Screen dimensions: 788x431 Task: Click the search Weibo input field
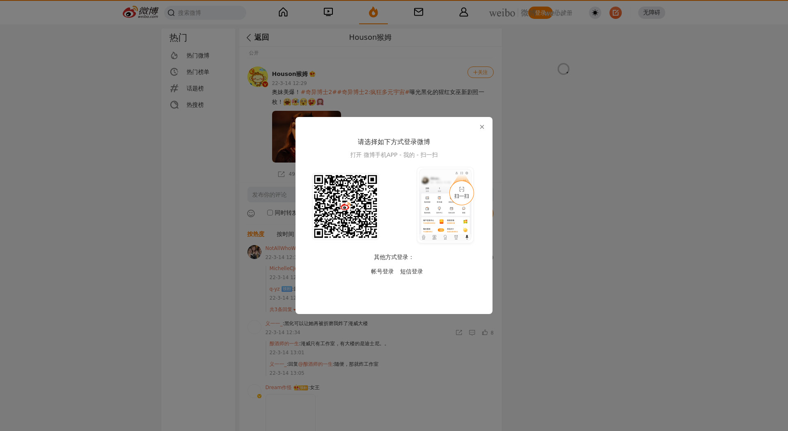coord(205,13)
